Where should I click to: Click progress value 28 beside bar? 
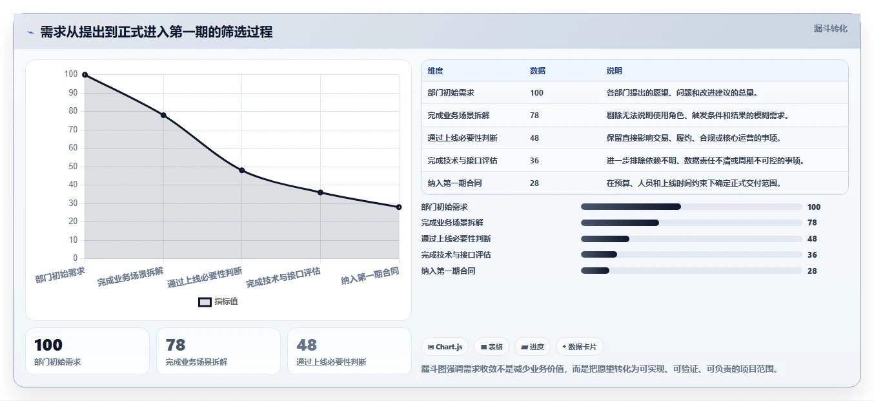tap(812, 271)
